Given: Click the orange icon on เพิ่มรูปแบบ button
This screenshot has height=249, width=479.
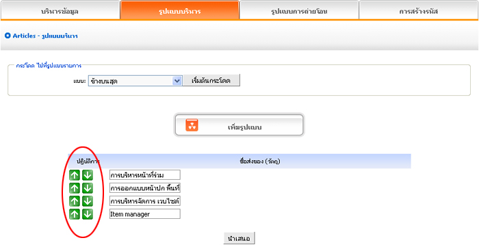Looking at the screenshot, I should point(192,125).
